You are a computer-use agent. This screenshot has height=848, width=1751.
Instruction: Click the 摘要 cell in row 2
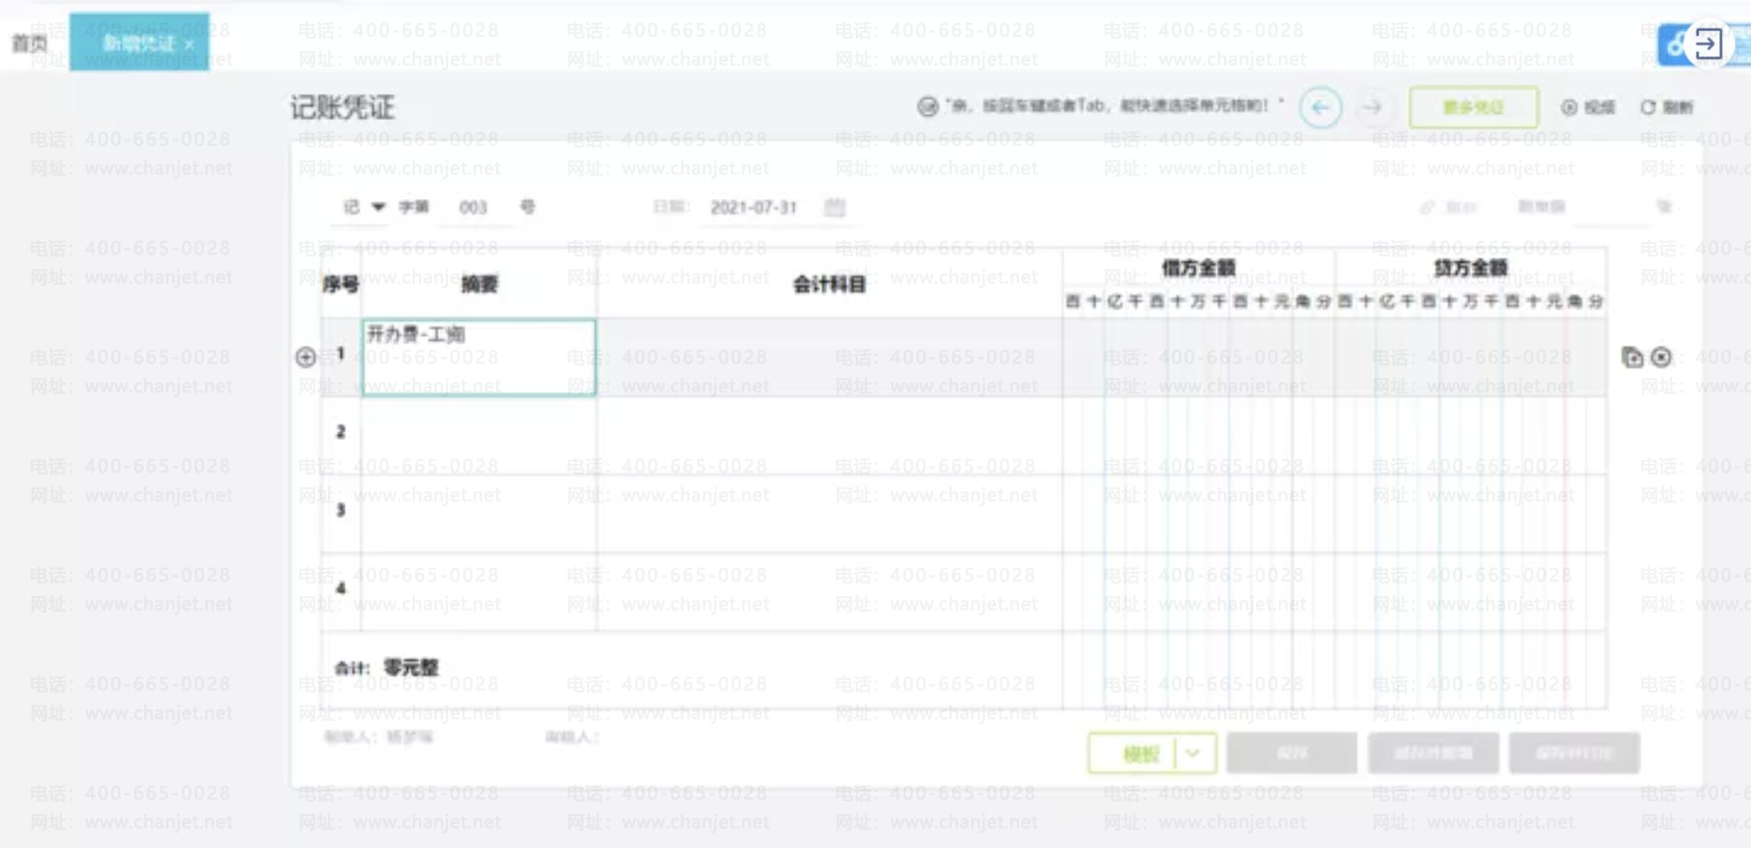pos(479,436)
